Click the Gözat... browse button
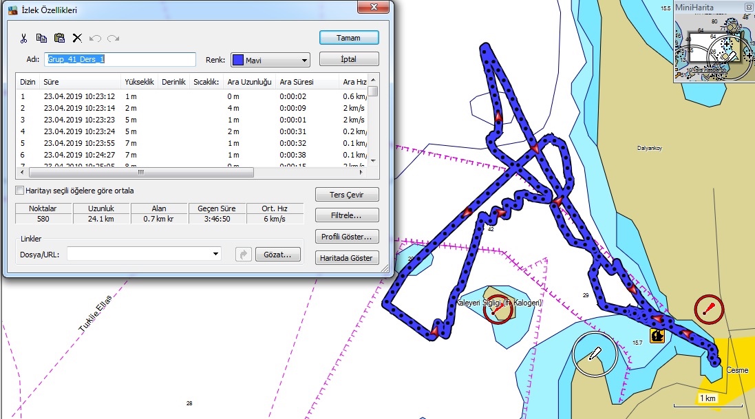 278,255
